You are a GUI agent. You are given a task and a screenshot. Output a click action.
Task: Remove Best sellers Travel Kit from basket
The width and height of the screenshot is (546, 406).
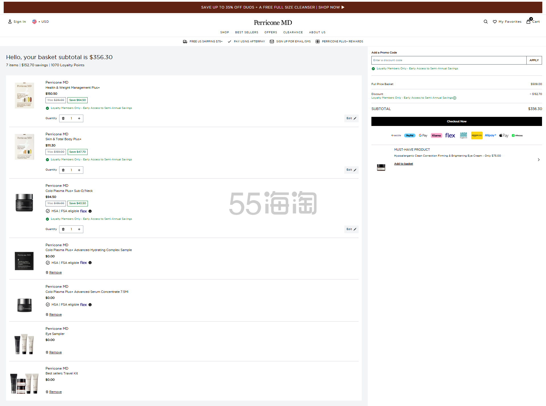pyautogui.click(x=54, y=392)
